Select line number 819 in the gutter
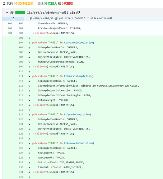 21,115
